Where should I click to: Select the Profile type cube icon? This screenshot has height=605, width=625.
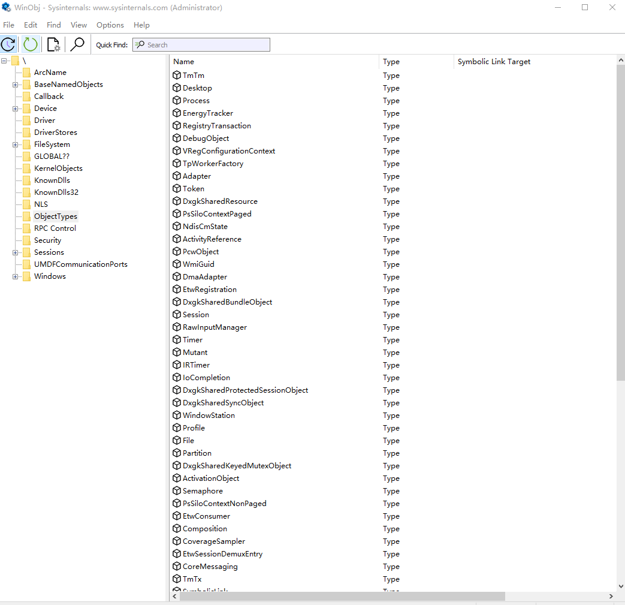pyautogui.click(x=177, y=428)
